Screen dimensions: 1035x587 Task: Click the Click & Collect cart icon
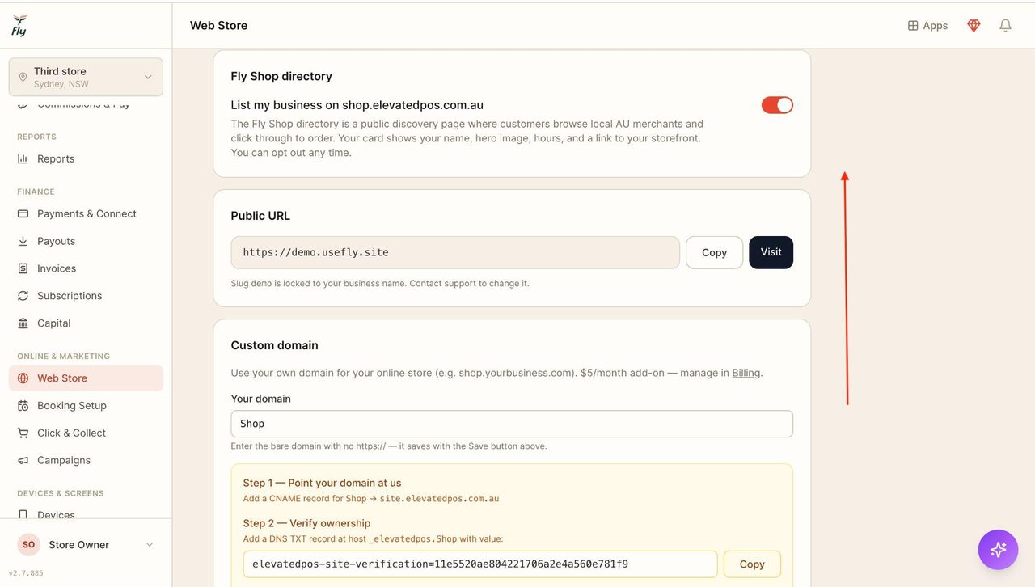23,433
